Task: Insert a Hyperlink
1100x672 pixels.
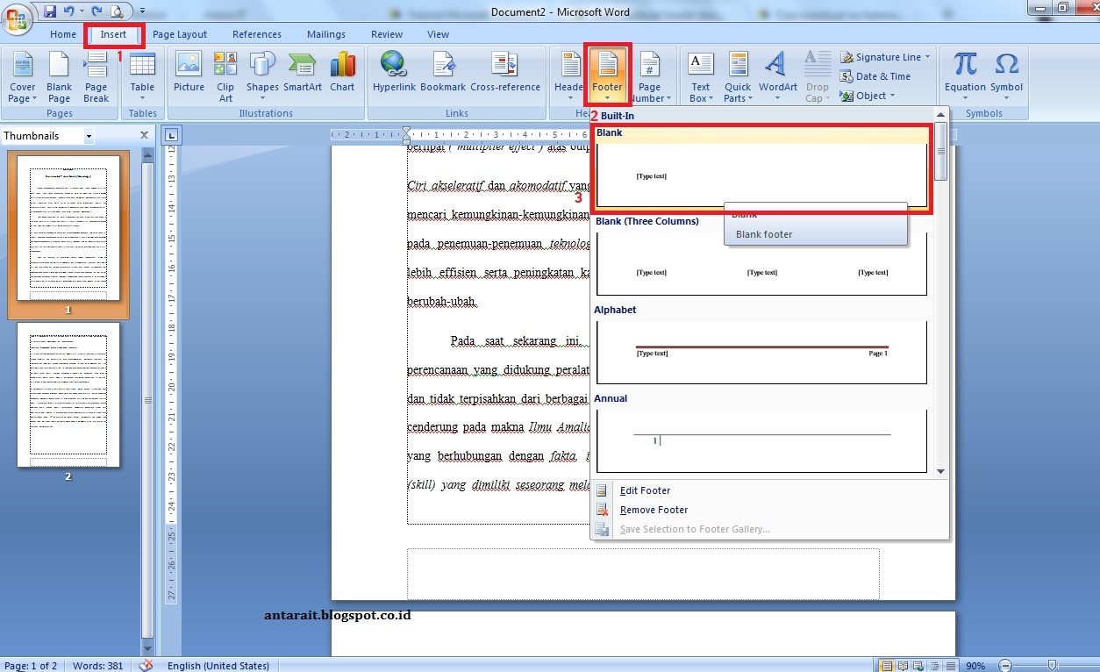Action: pos(393,75)
